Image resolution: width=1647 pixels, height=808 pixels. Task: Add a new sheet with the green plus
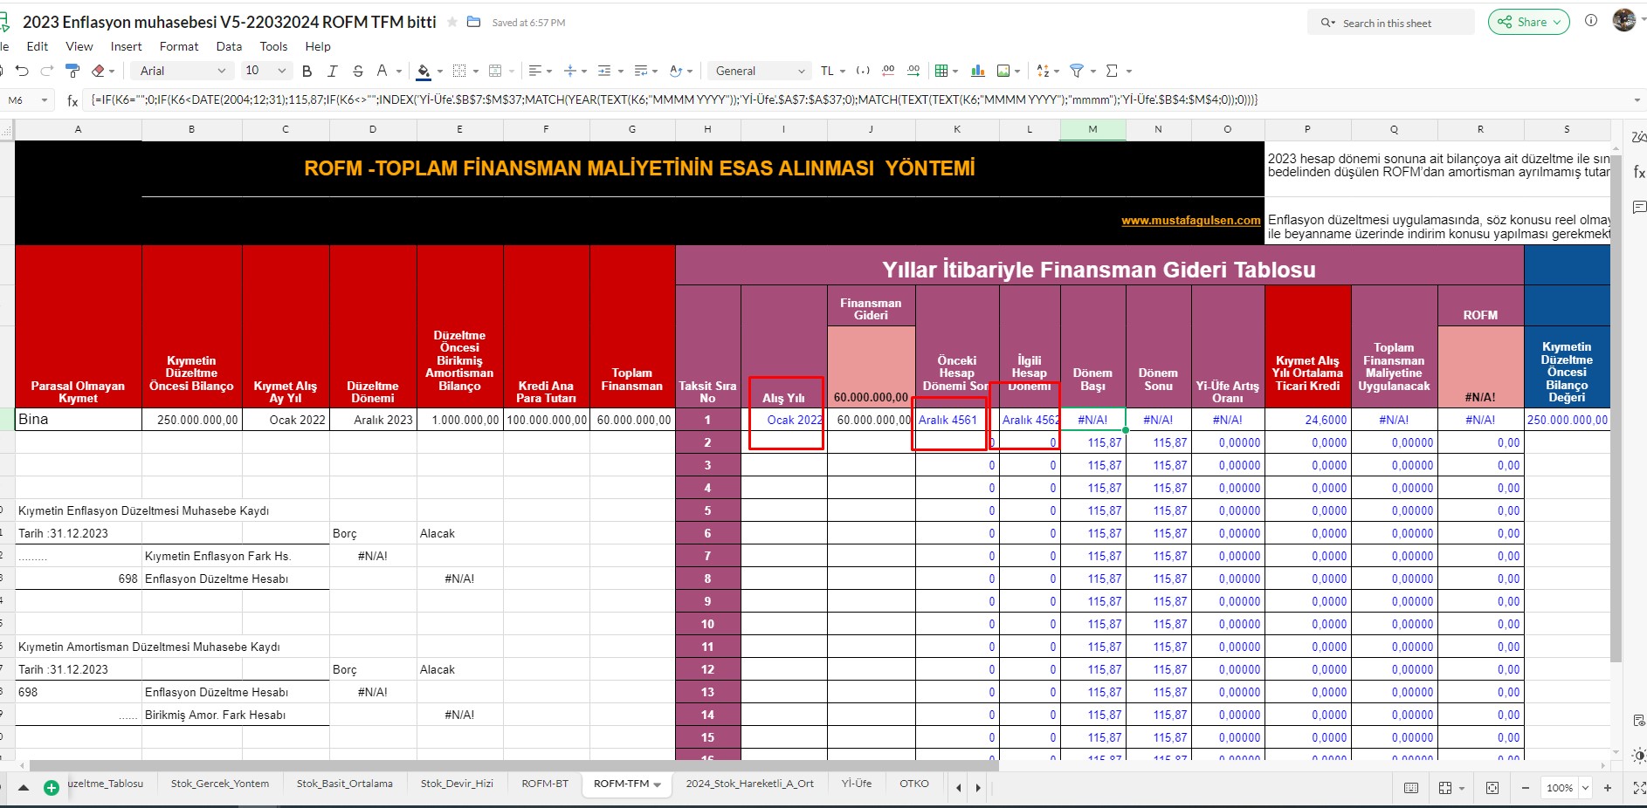click(x=52, y=787)
